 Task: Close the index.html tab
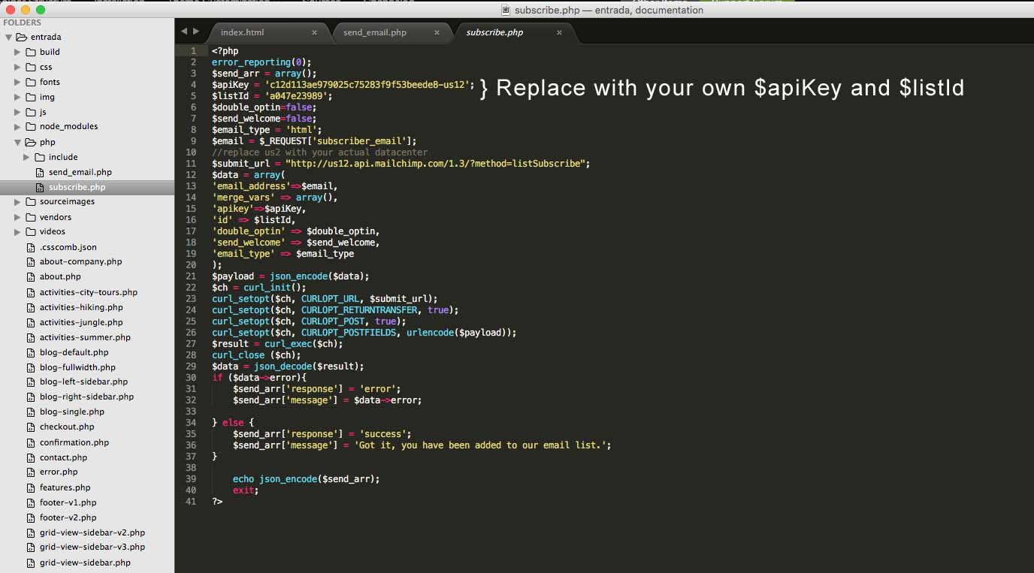pyautogui.click(x=314, y=33)
